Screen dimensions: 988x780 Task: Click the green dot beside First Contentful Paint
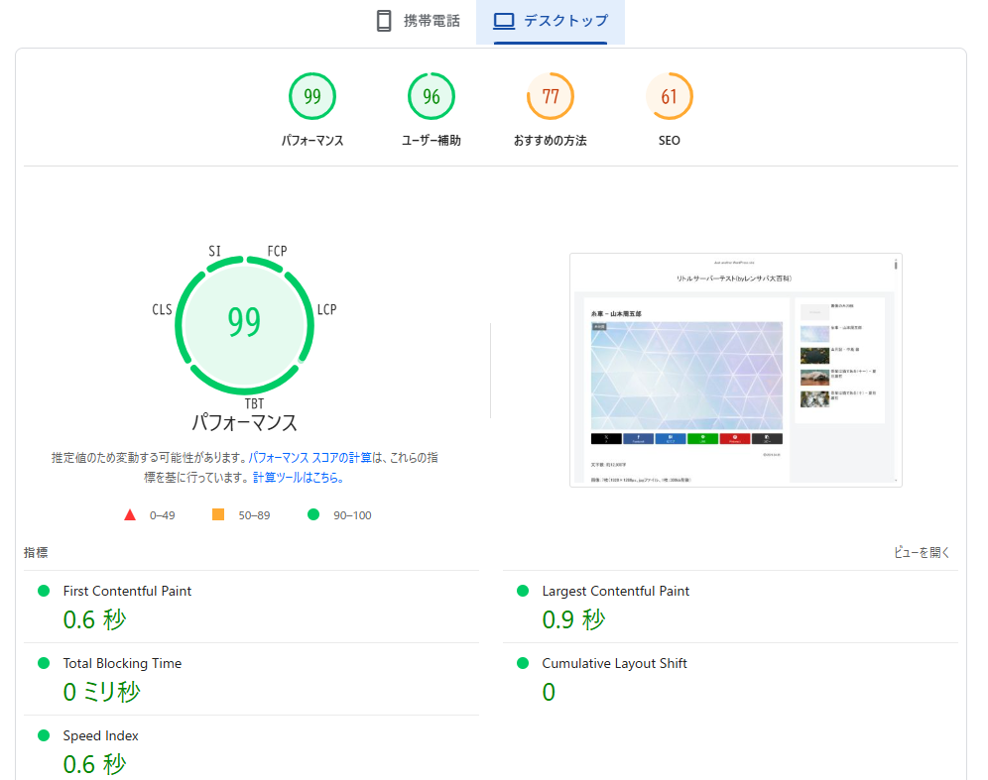(x=44, y=591)
